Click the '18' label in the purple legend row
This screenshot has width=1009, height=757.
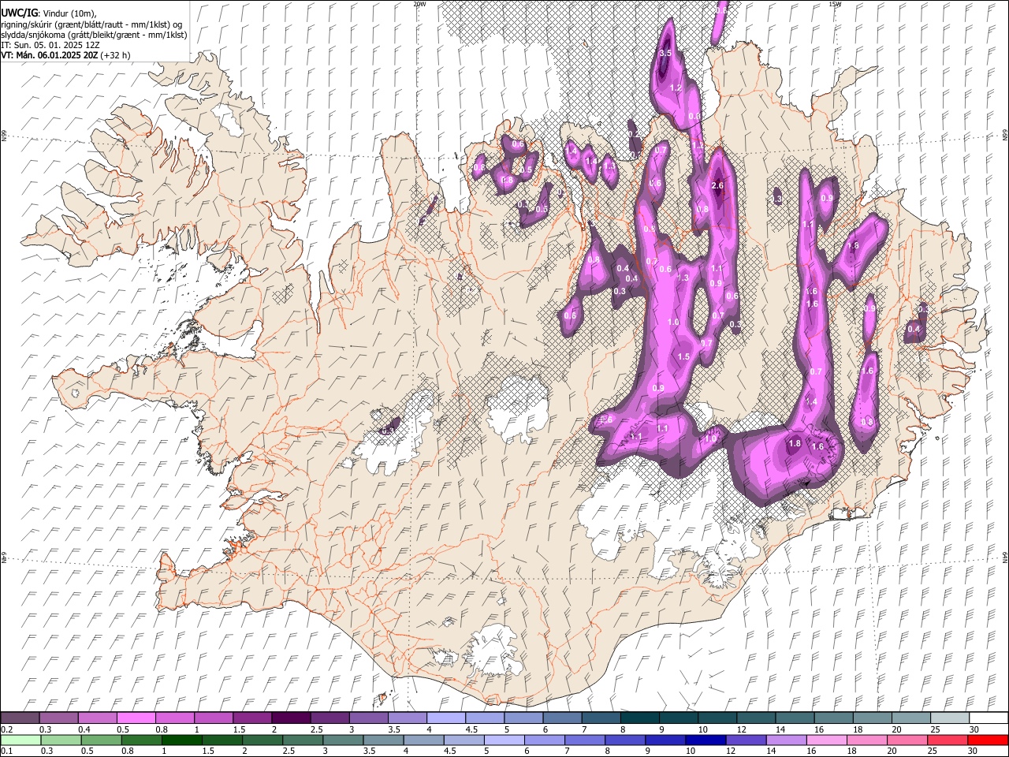(858, 729)
